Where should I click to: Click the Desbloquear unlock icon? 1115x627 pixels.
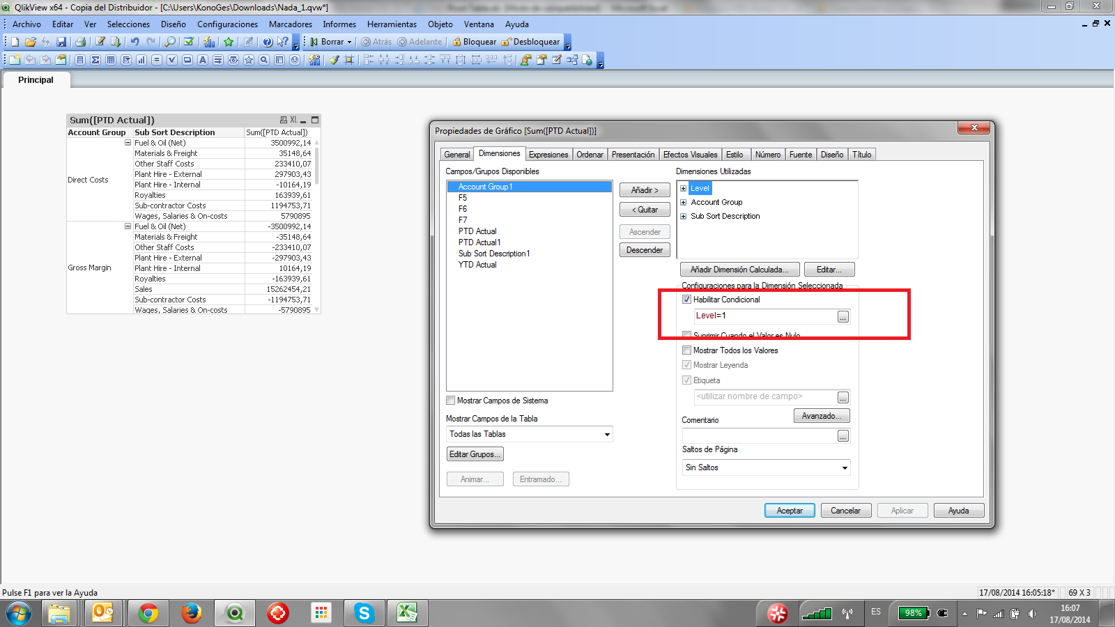507,42
